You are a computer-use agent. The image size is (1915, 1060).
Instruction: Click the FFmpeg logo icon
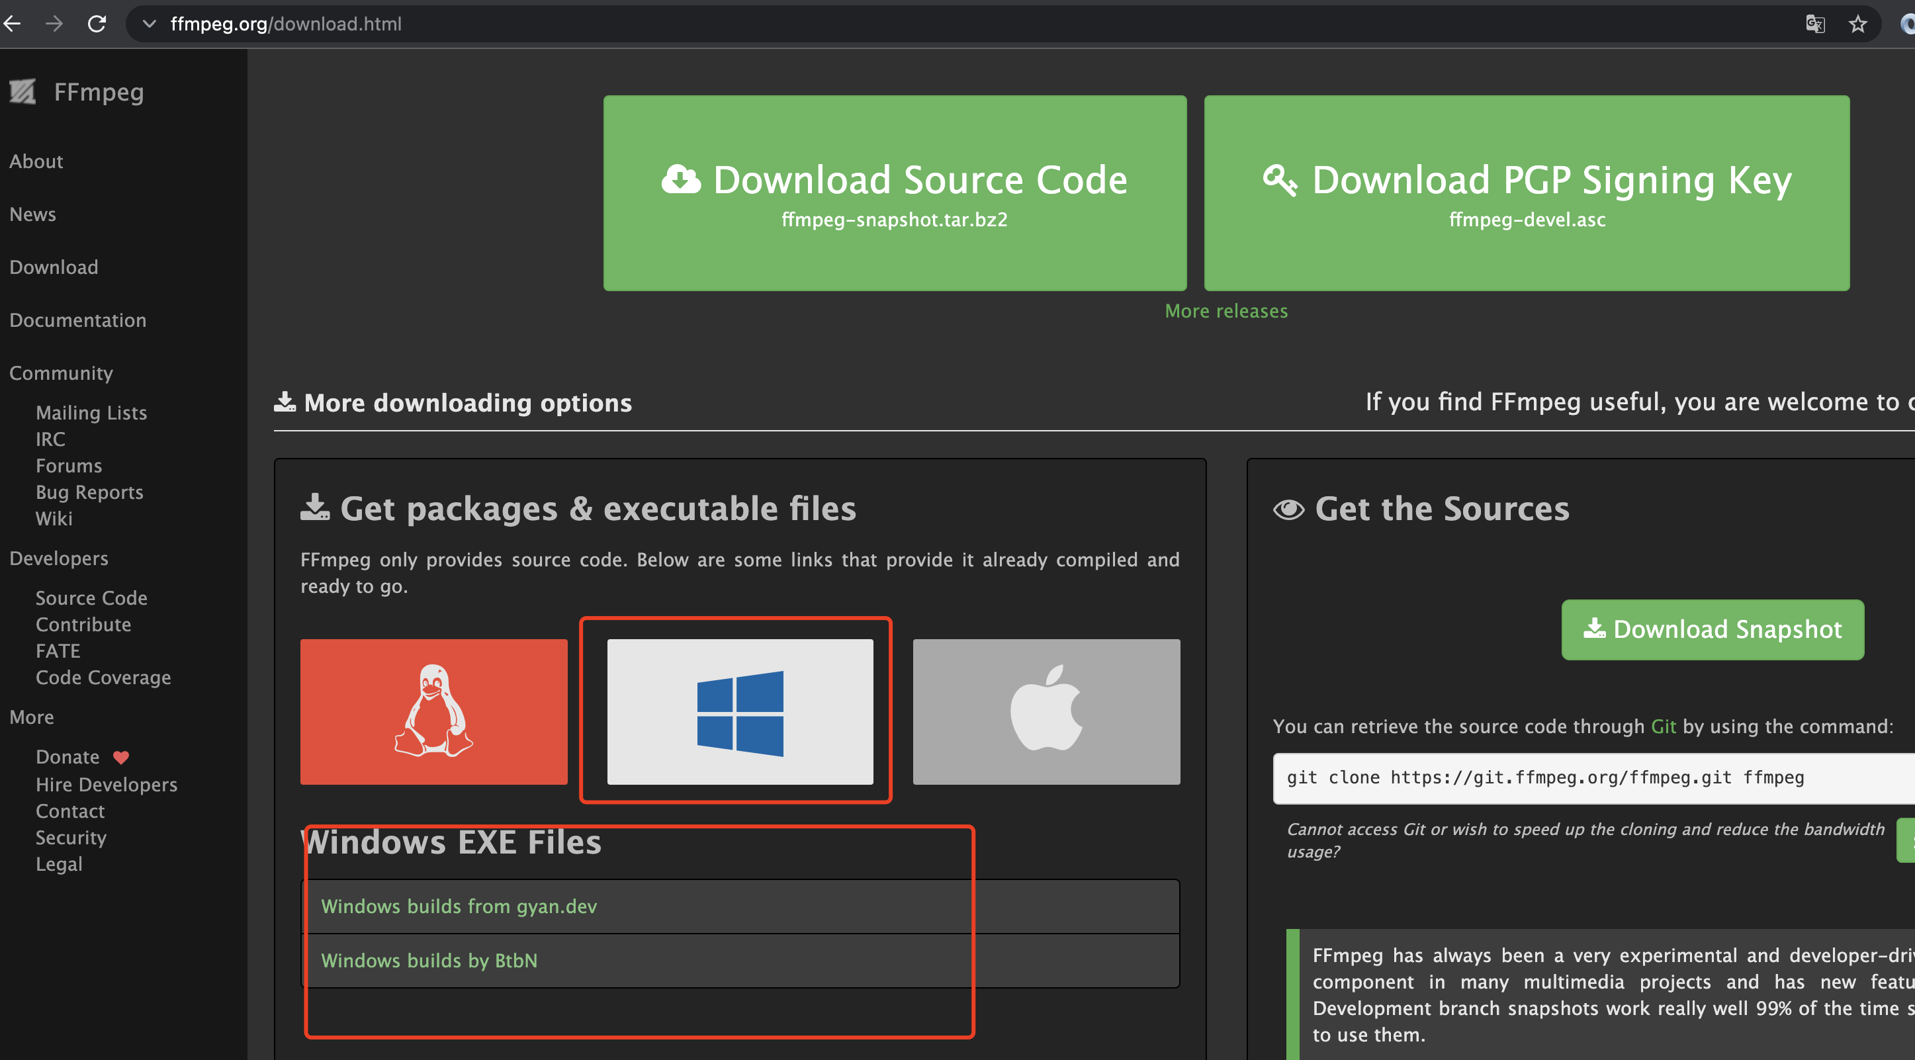22,91
